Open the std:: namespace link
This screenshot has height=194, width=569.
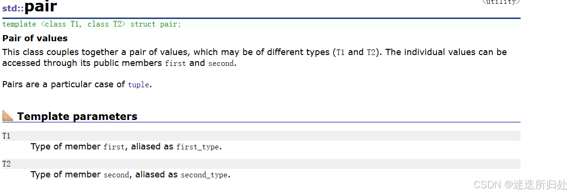[13, 9]
